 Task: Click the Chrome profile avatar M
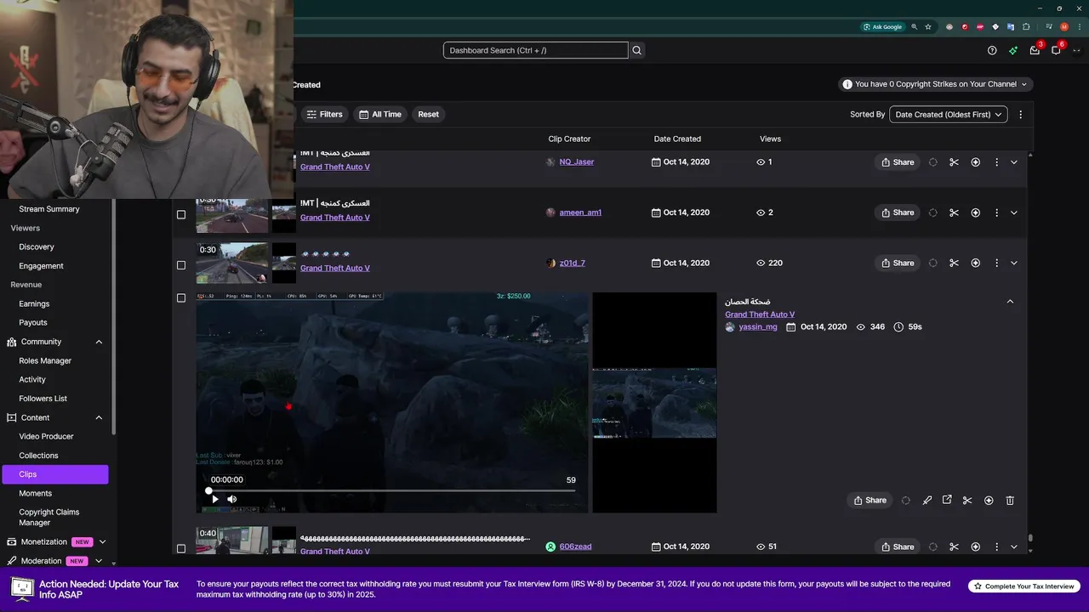point(1063,26)
